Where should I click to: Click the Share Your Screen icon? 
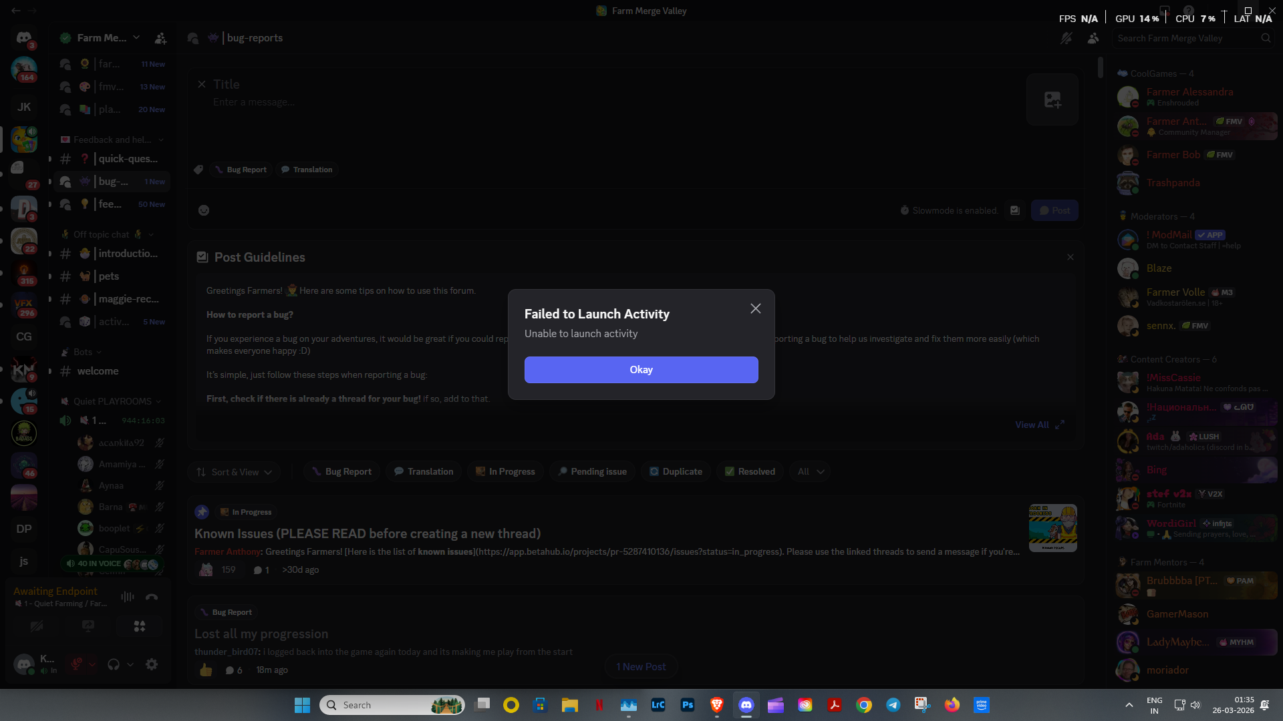[88, 626]
